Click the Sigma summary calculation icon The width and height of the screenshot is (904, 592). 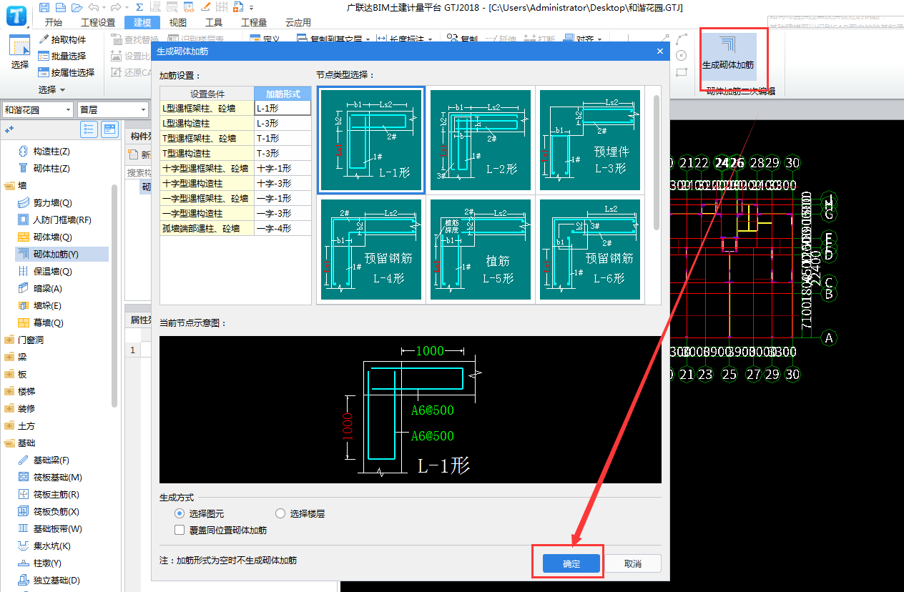pos(139,7)
